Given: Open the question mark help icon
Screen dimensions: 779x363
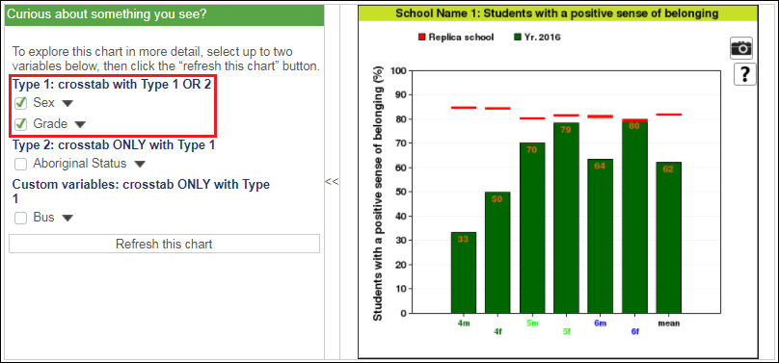Looking at the screenshot, I should pyautogui.click(x=744, y=74).
